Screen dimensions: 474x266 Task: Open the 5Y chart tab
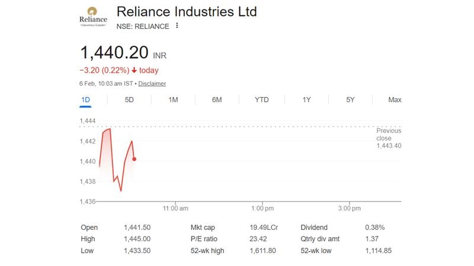(350, 100)
